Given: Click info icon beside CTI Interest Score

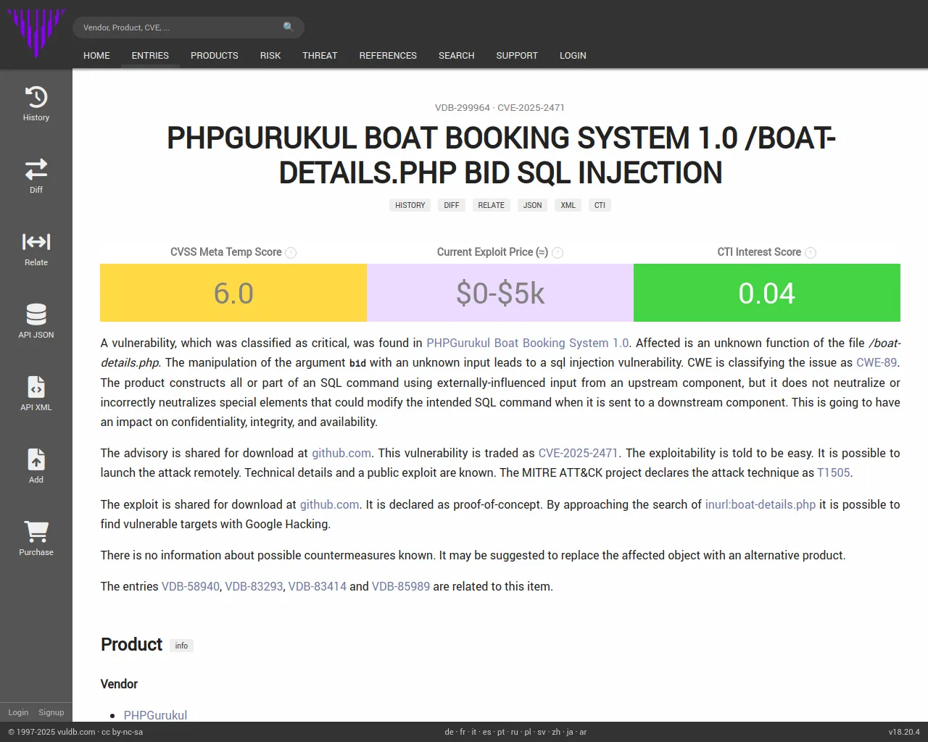Looking at the screenshot, I should 811,253.
